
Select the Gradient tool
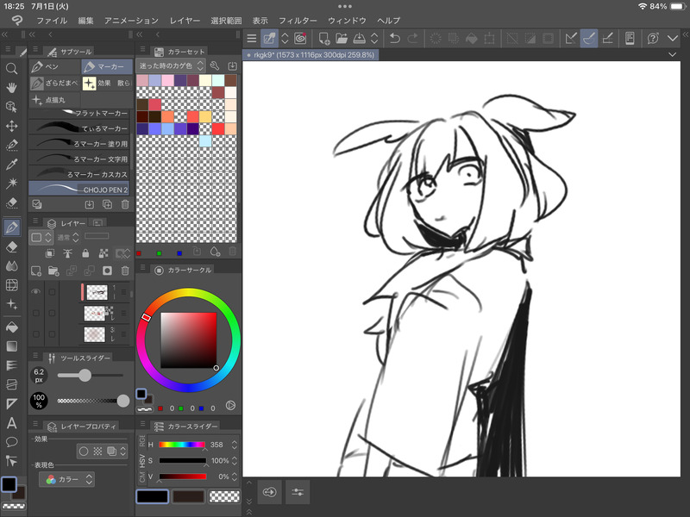click(11, 346)
